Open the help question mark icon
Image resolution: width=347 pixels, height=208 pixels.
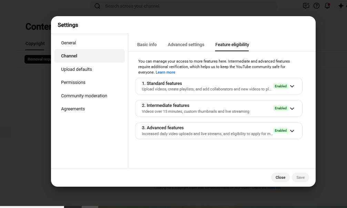316,6
